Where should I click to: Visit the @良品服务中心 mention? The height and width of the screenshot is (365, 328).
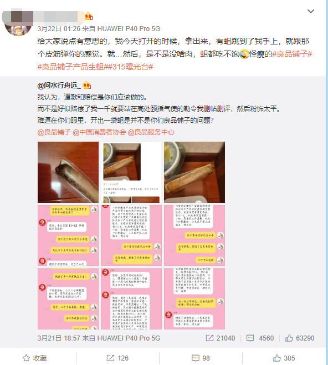(x=151, y=132)
